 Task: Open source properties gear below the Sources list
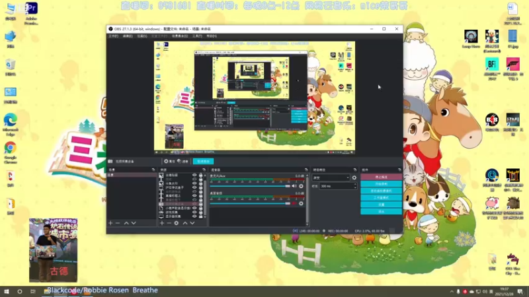176,223
